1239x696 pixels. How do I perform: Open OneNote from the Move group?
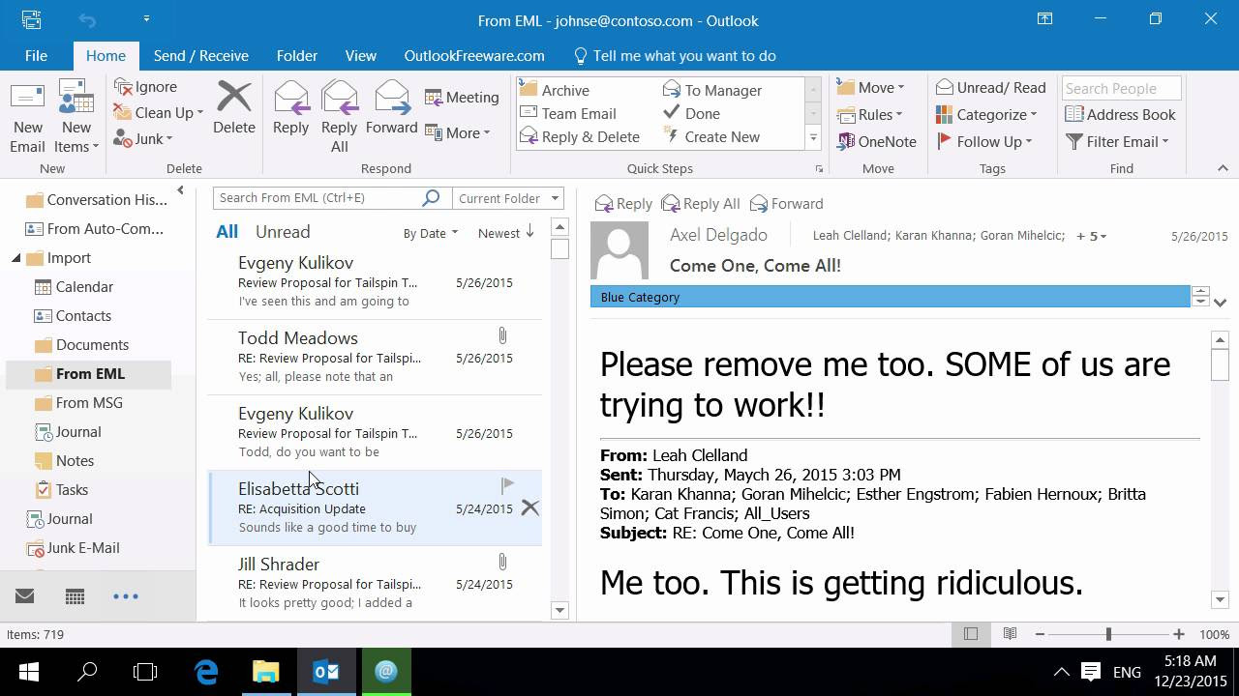tap(876, 141)
